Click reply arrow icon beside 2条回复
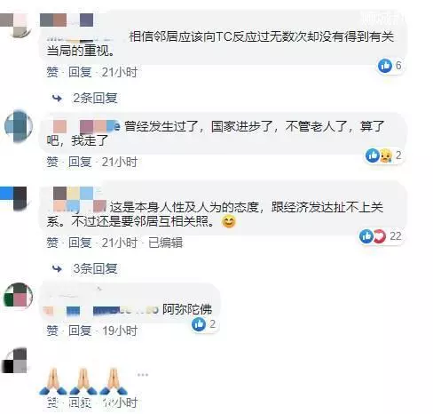This screenshot has width=433, height=414. pos(57,98)
